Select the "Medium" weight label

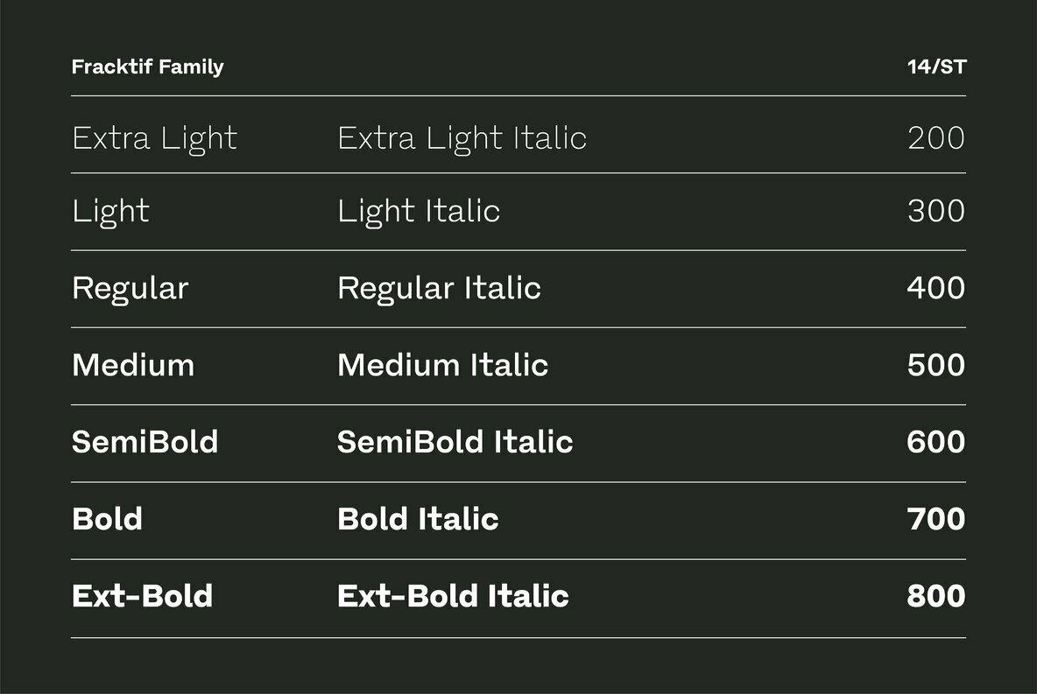(x=133, y=365)
